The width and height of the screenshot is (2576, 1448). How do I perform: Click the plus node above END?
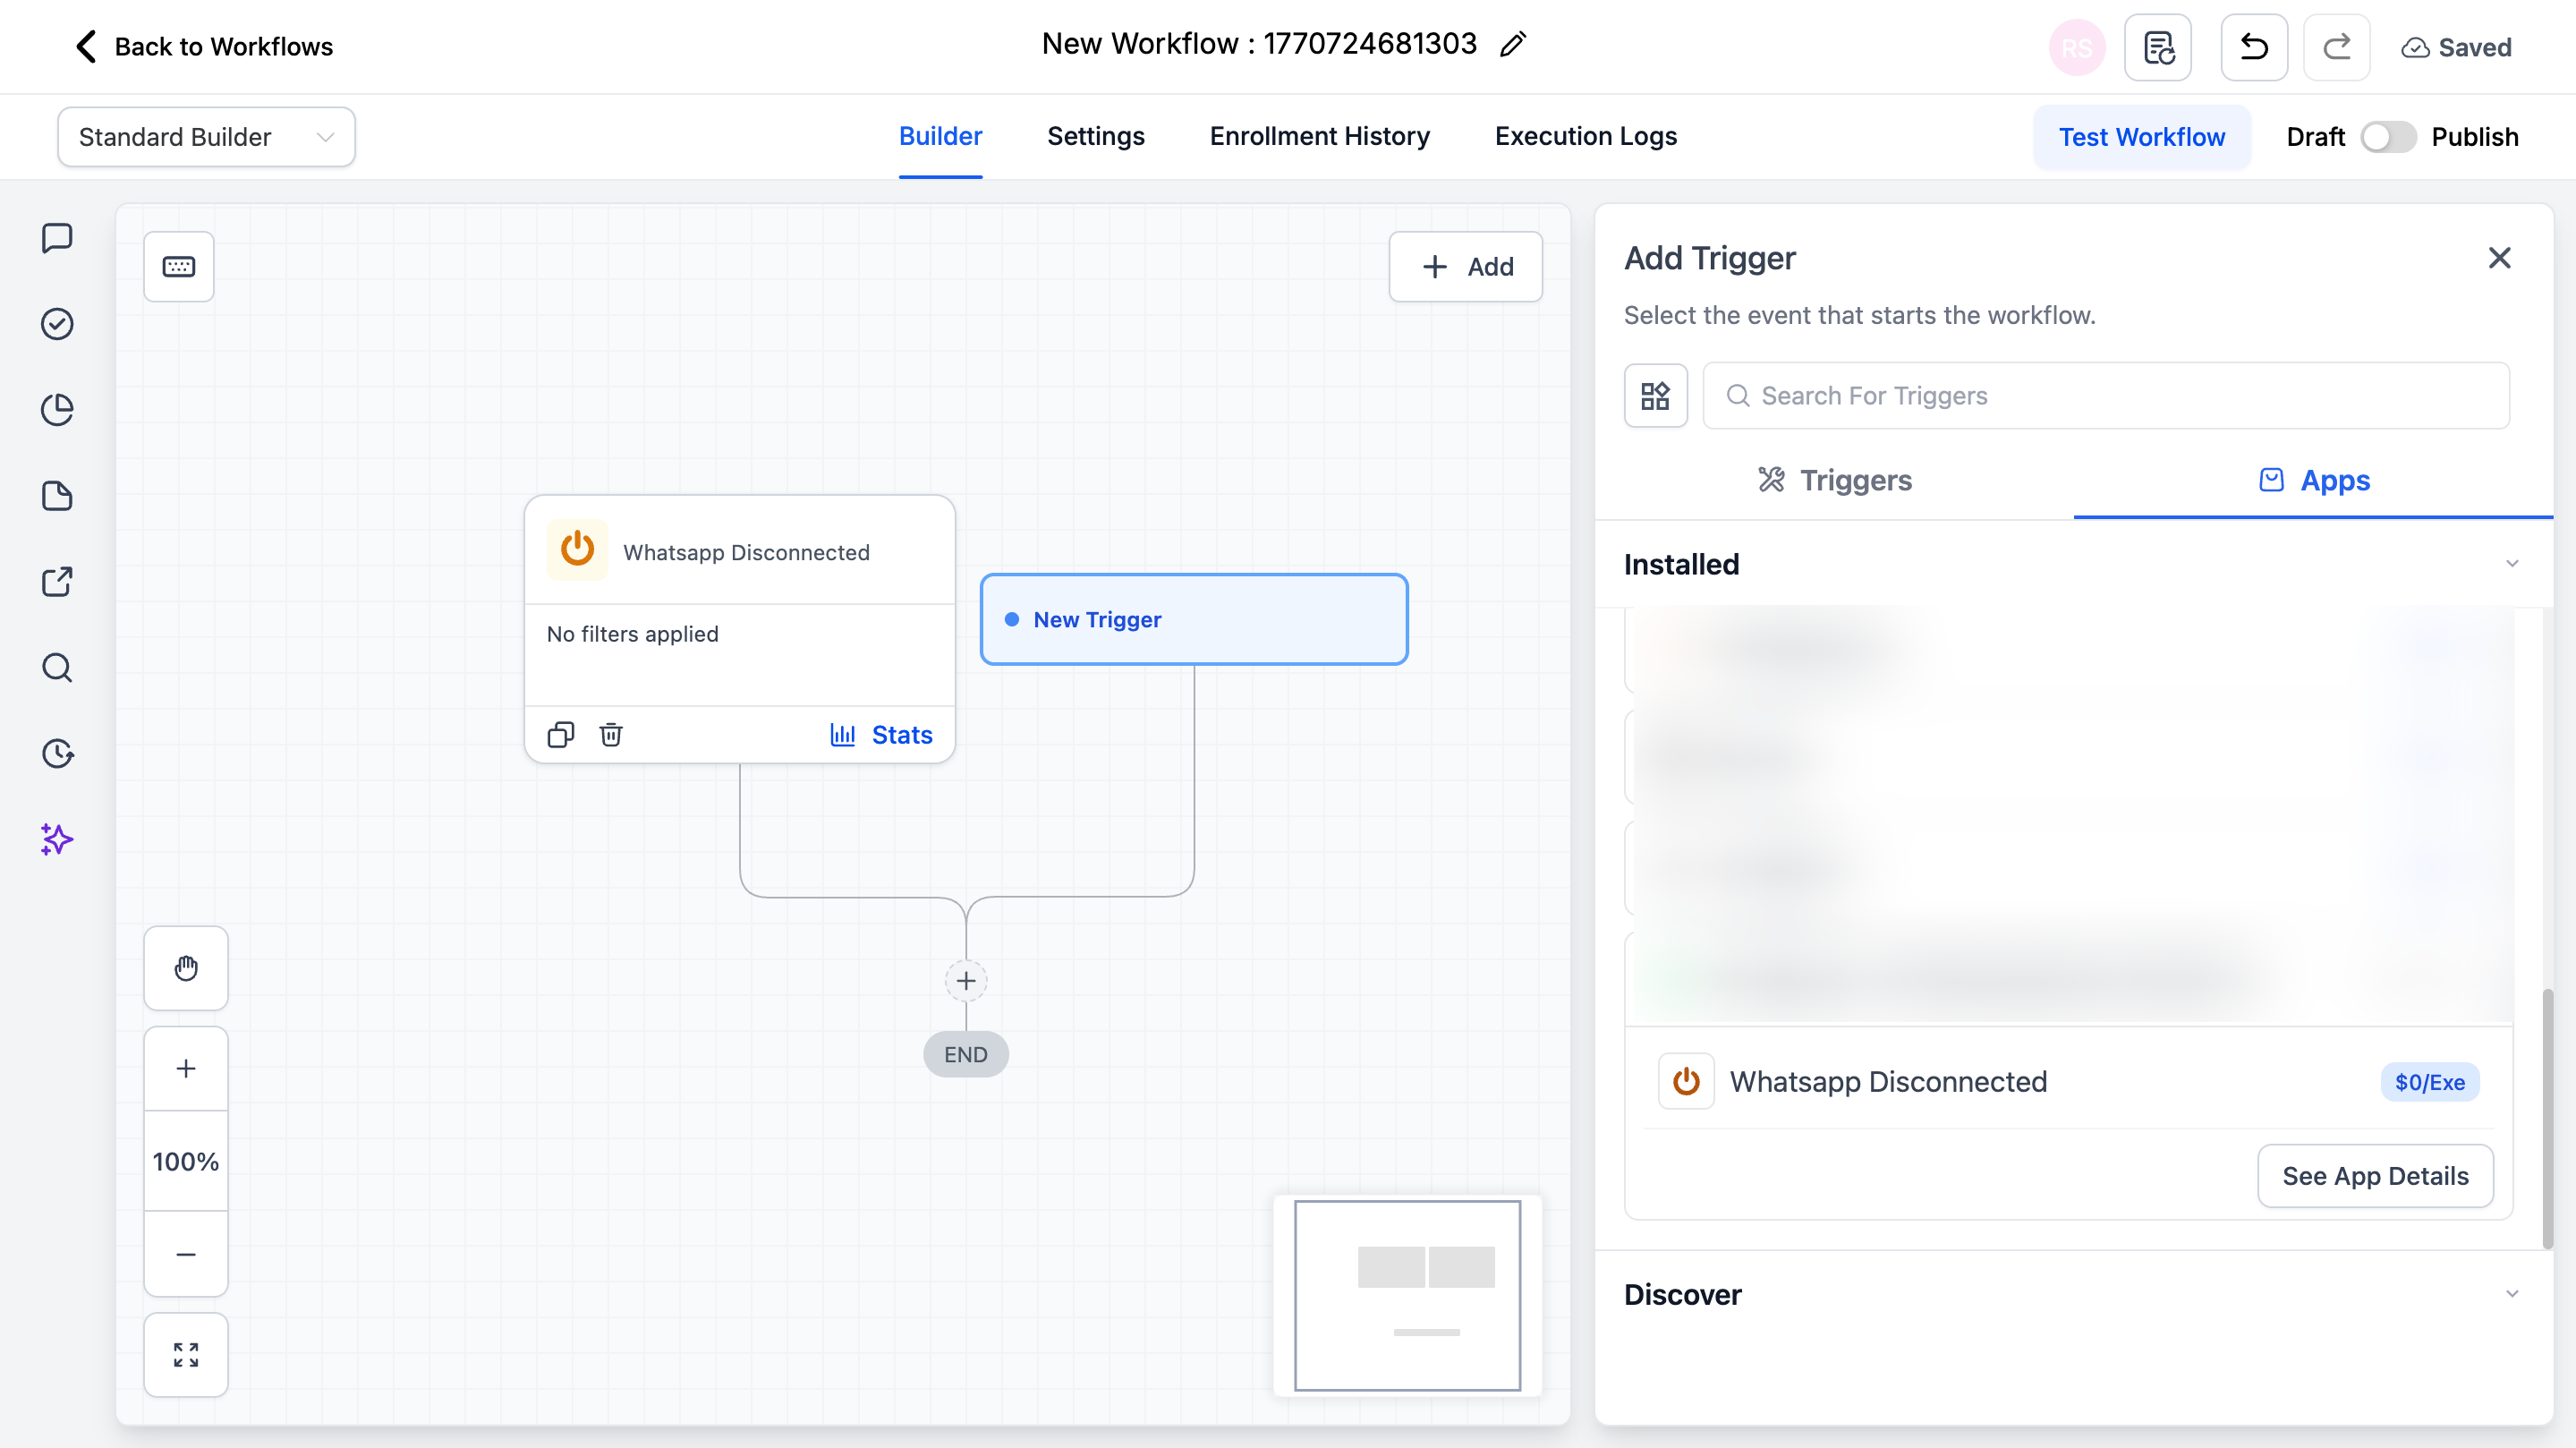pos(965,981)
